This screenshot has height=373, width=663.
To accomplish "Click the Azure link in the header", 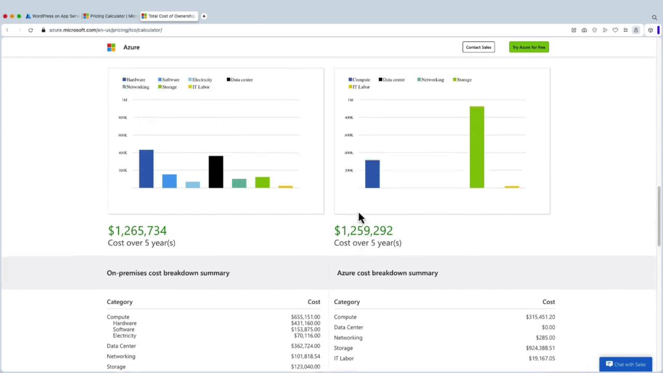I will click(131, 47).
